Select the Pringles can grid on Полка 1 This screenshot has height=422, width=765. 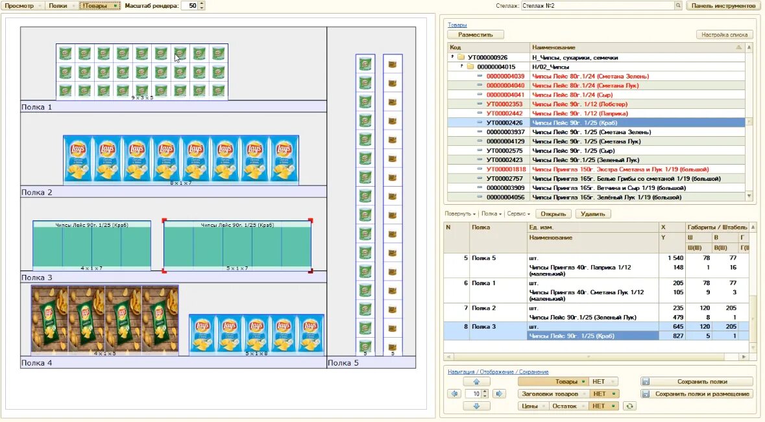coord(142,72)
